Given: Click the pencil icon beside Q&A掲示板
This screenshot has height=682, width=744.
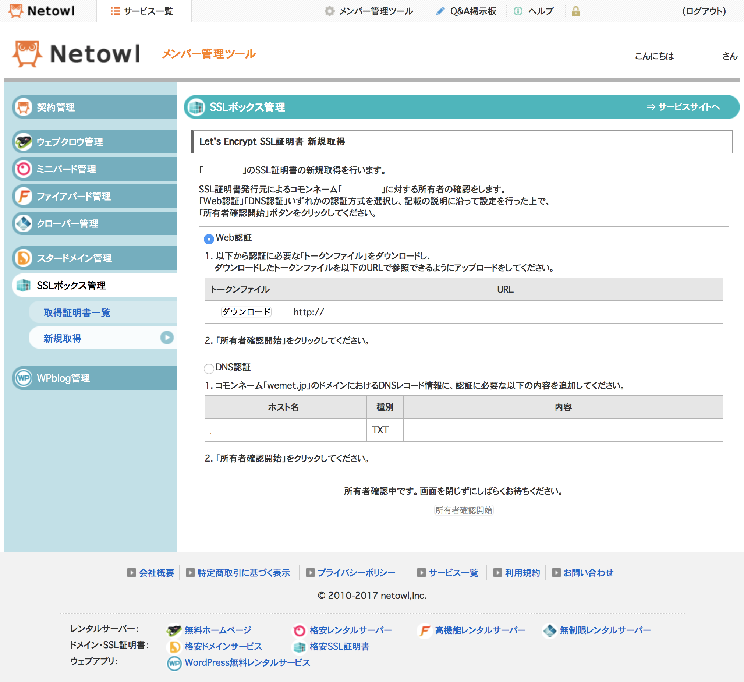Looking at the screenshot, I should [x=440, y=11].
